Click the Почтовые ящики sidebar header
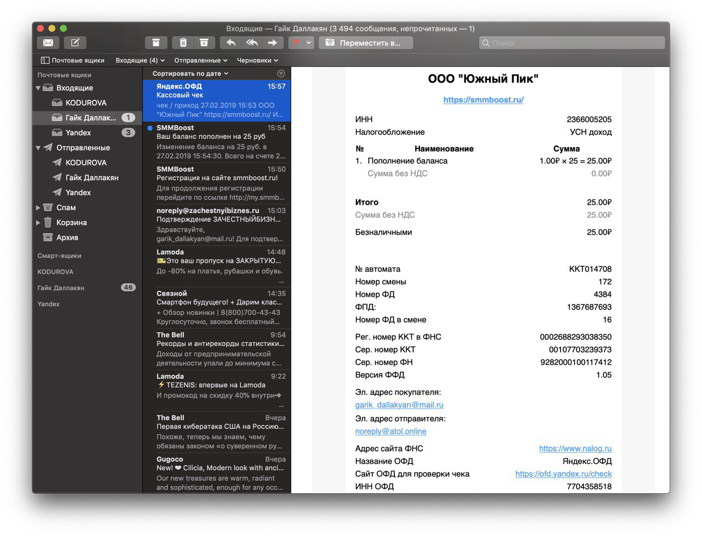 [x=64, y=75]
